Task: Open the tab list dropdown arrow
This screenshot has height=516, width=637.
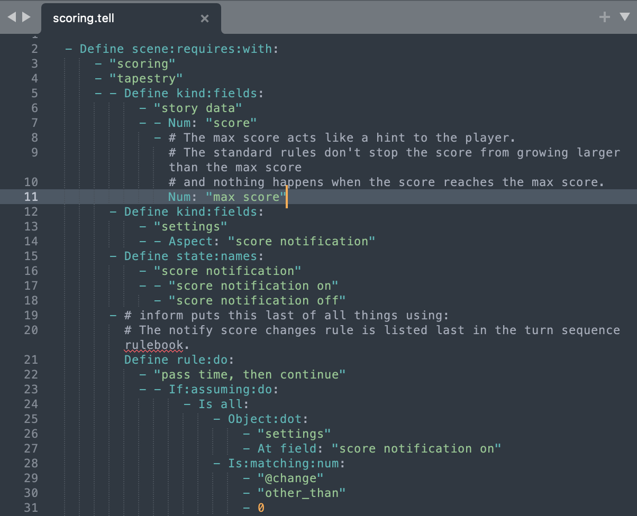Action: click(x=624, y=17)
